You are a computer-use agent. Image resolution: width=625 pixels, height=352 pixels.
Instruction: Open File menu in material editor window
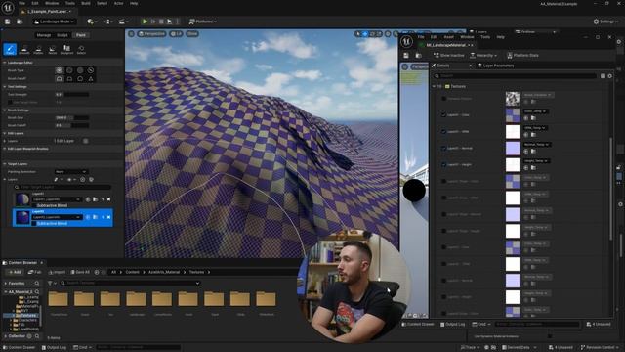pyautogui.click(x=421, y=37)
